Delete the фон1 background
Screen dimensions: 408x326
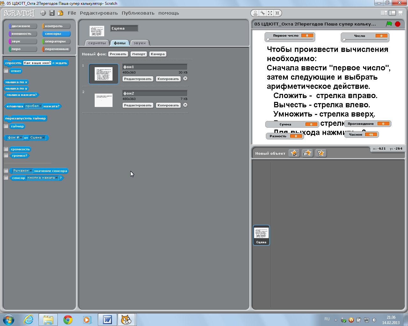coord(185,78)
